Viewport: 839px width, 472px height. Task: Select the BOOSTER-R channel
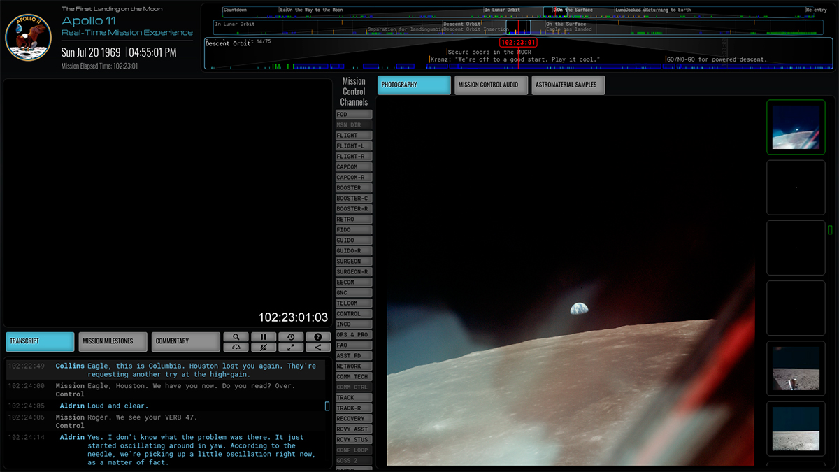pos(354,209)
